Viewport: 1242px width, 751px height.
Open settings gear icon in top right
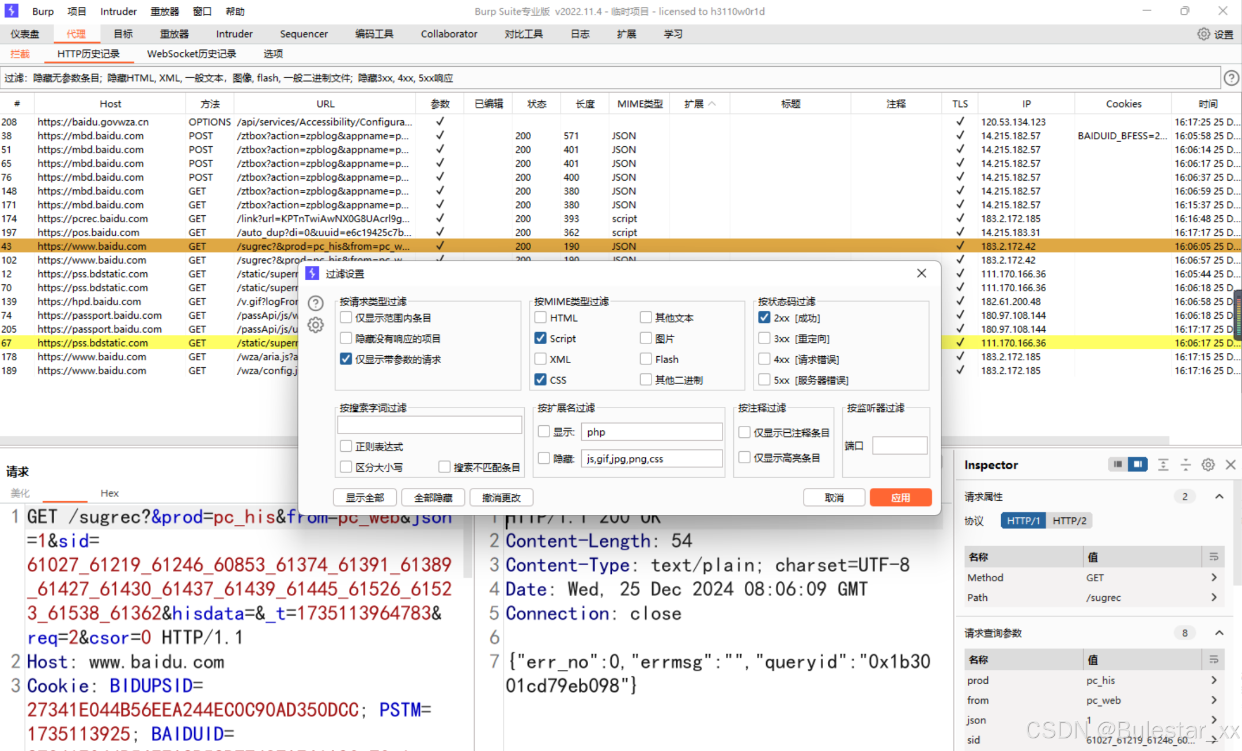1203,34
